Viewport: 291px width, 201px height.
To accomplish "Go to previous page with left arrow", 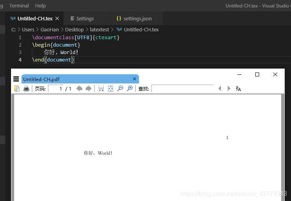I will pos(79,89).
